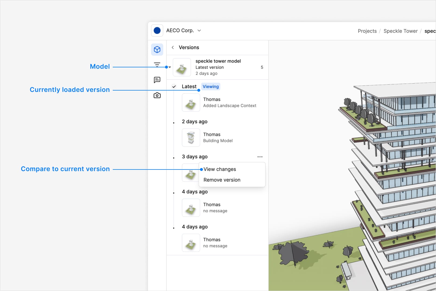Screen dimensions: 436x291
Task: Select the last 4 days ago version thumbnail
Action: click(x=191, y=243)
